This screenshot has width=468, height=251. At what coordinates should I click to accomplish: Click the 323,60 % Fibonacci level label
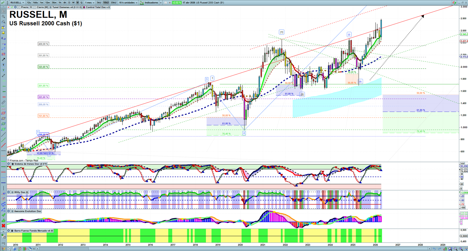43,67
